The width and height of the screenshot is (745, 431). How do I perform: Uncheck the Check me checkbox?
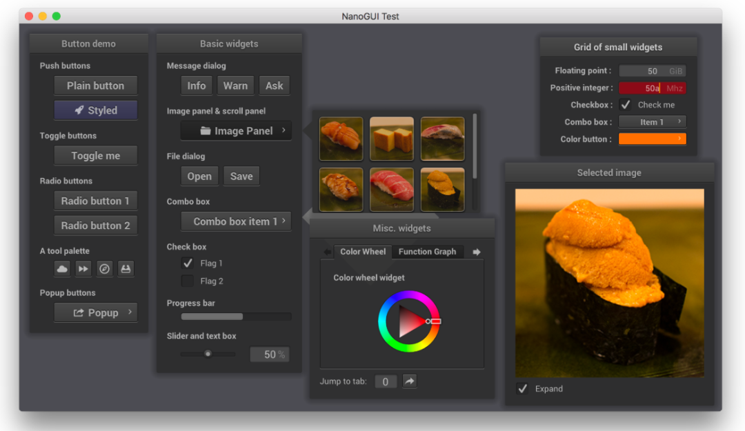pyautogui.click(x=625, y=105)
